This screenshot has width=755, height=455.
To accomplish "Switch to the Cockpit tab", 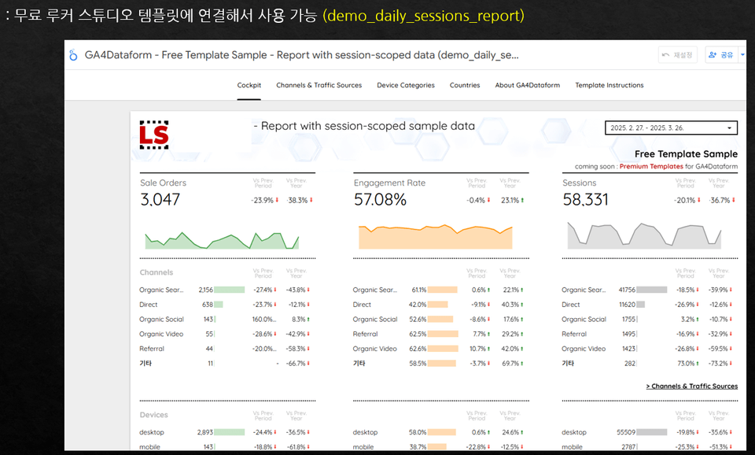I will pos(249,85).
